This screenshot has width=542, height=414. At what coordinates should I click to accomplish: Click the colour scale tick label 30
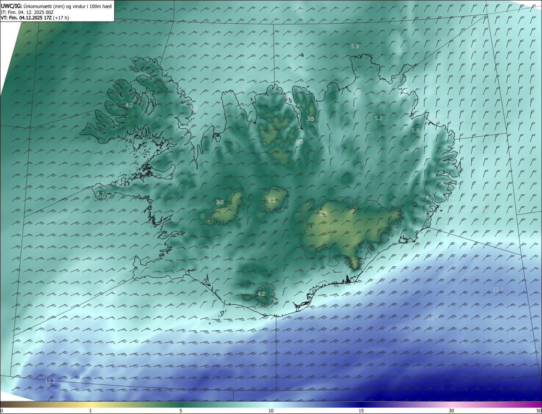[451, 411]
